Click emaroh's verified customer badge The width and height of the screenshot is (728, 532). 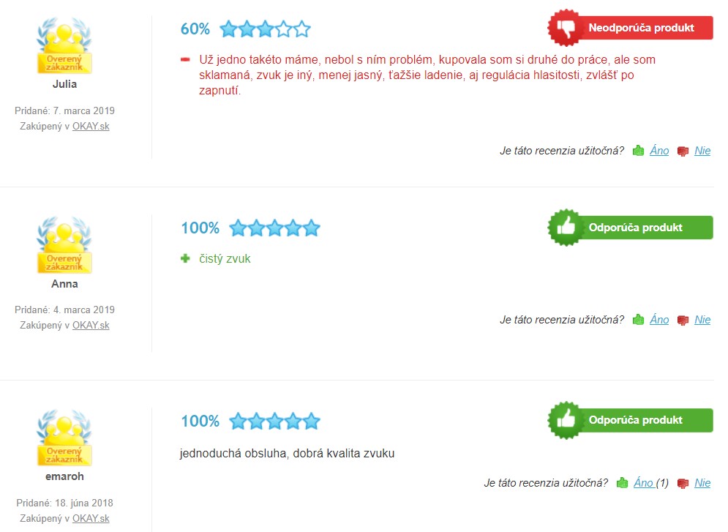[x=64, y=438]
